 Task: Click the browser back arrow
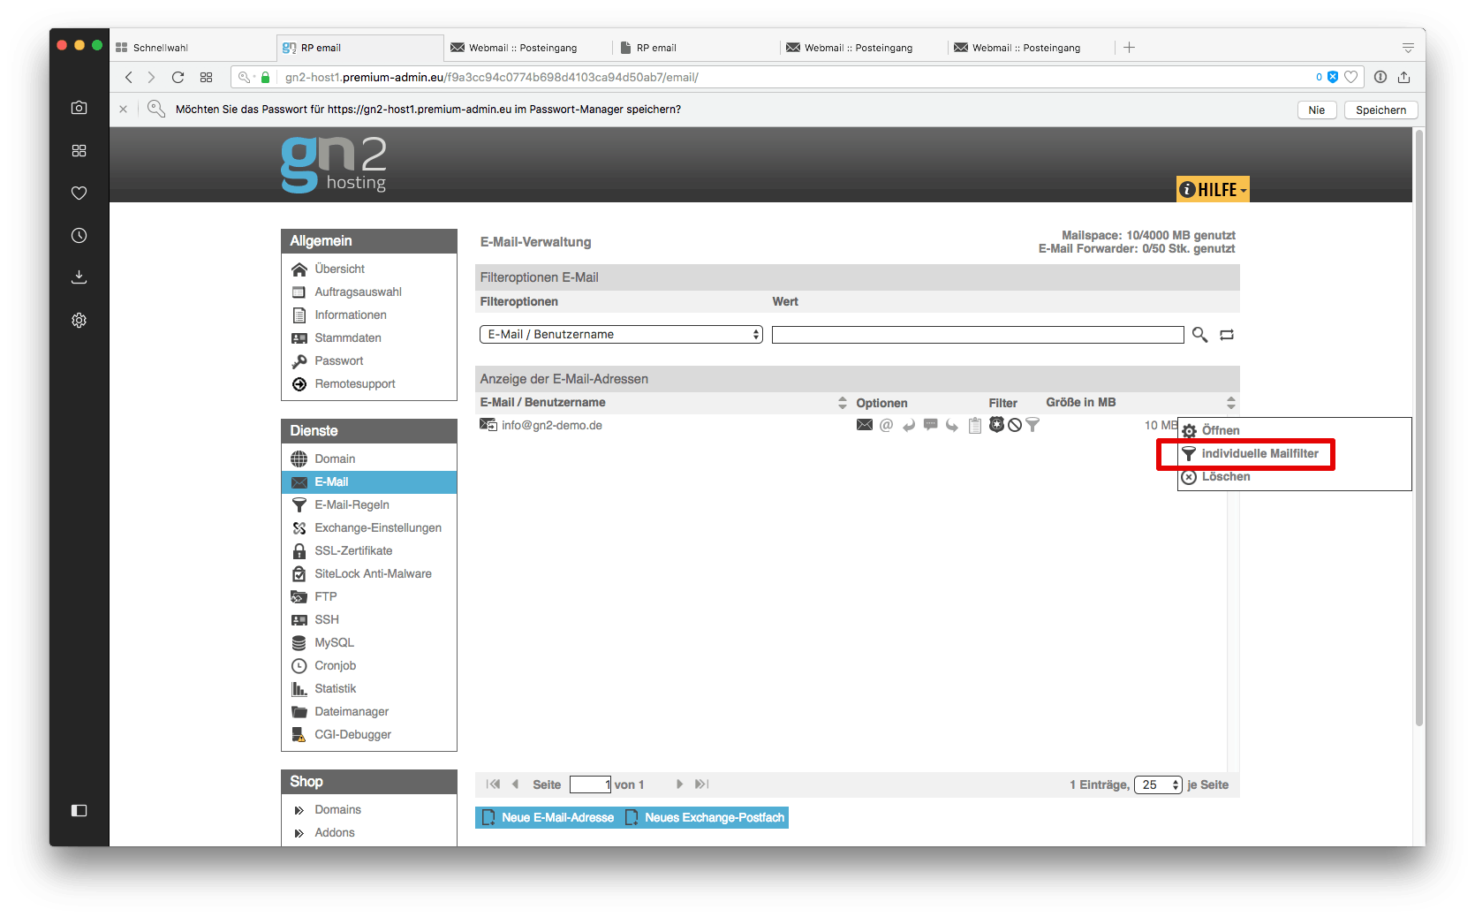(x=129, y=77)
